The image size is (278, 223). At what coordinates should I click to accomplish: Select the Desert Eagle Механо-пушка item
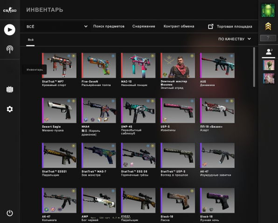(x=59, y=115)
